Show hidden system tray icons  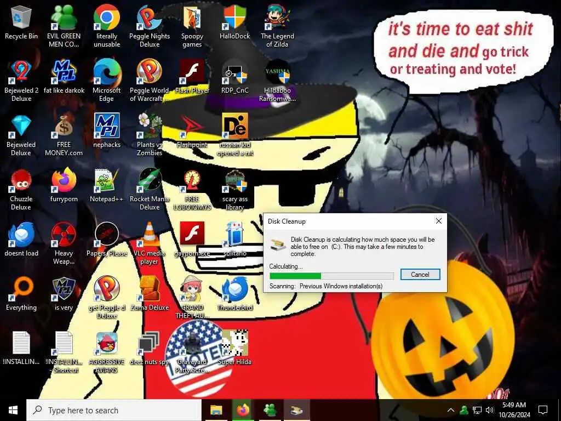point(451,410)
